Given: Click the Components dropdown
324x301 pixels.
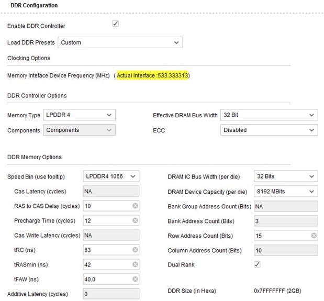Looking at the screenshot, I should (x=80, y=130).
